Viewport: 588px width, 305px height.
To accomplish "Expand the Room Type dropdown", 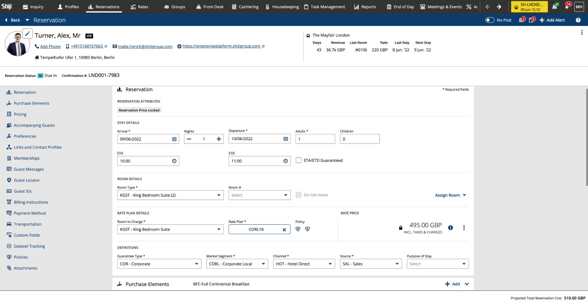I will 219,195.
